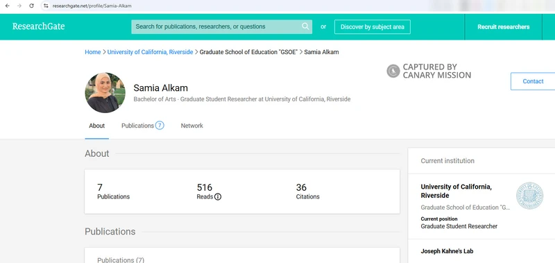Click the Samia Alkam profile photo
The image size is (555, 263).
(x=105, y=93)
